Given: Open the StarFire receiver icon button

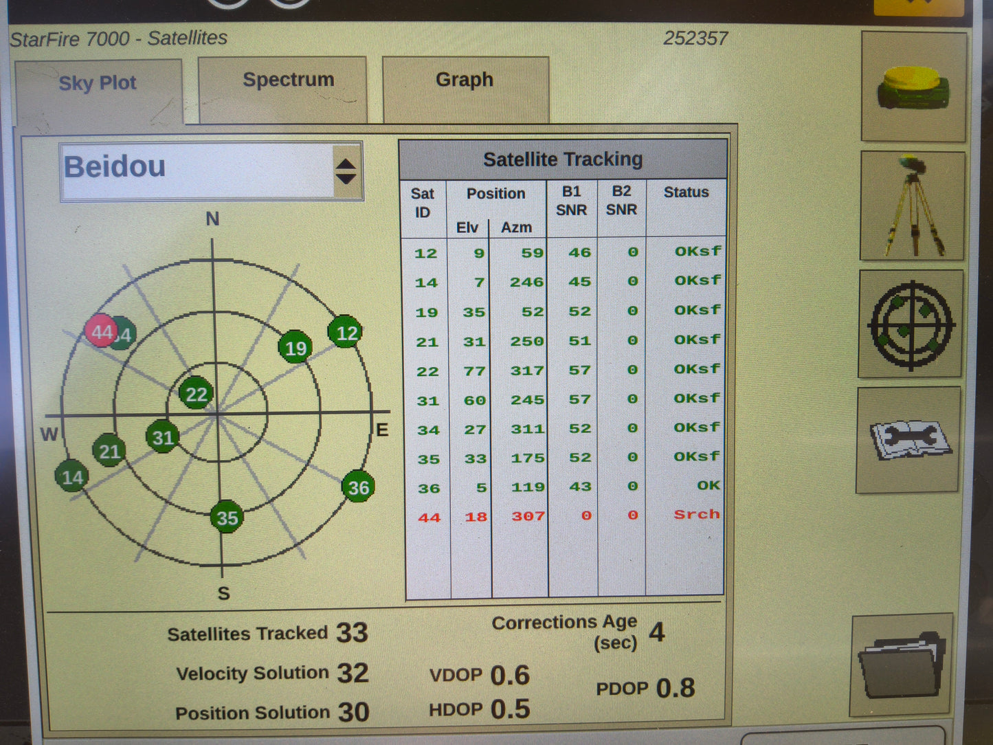Looking at the screenshot, I should point(914,87).
